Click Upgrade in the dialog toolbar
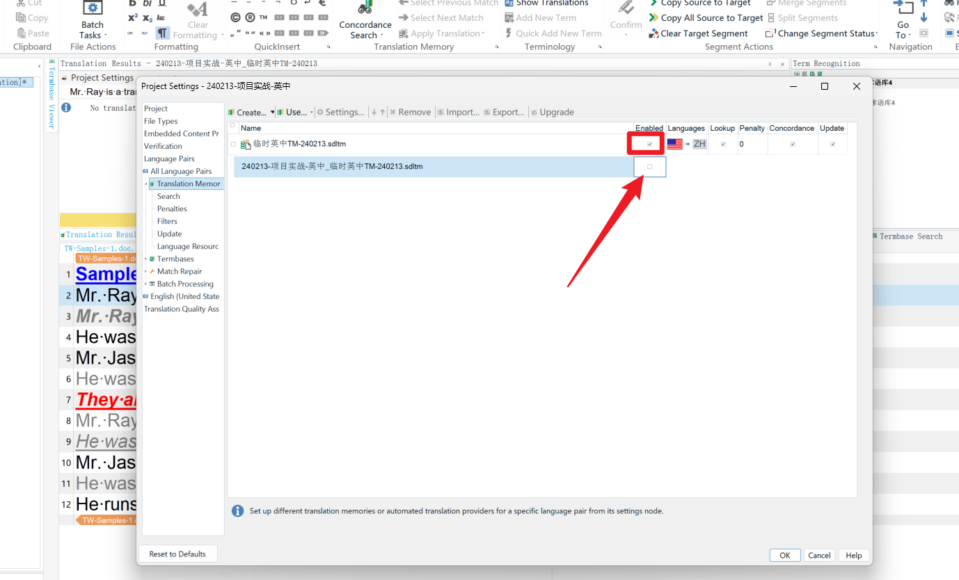959x580 pixels. [x=552, y=112]
